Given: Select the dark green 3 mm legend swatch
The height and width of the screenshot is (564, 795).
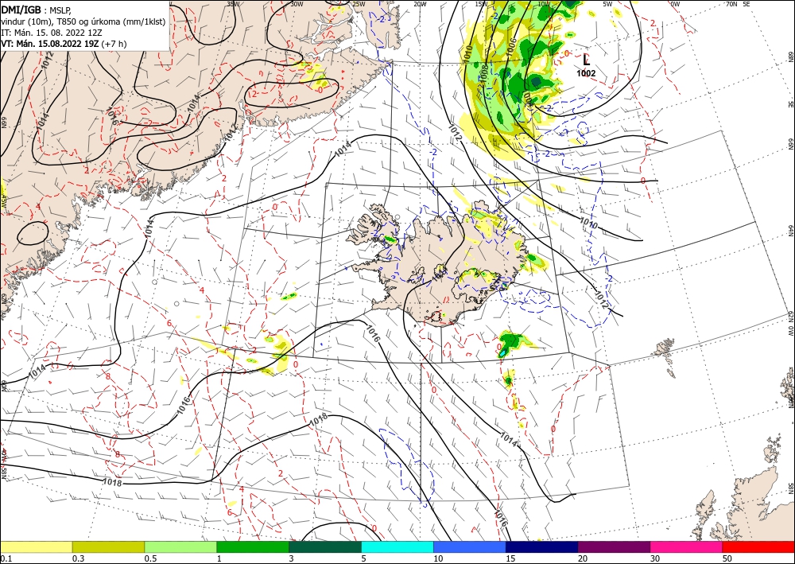Looking at the screenshot, I should click(x=325, y=546).
